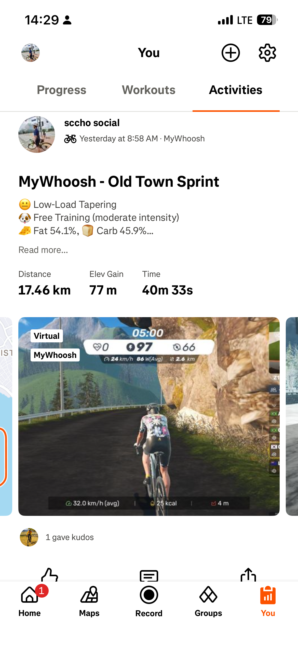Start recording with Record icon
Screen dimensions: 298x645
pos(149,601)
